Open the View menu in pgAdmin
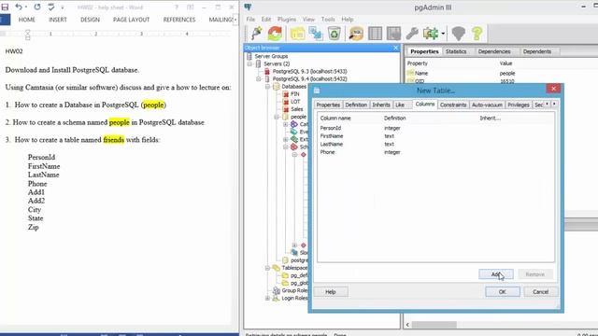 click(x=308, y=19)
